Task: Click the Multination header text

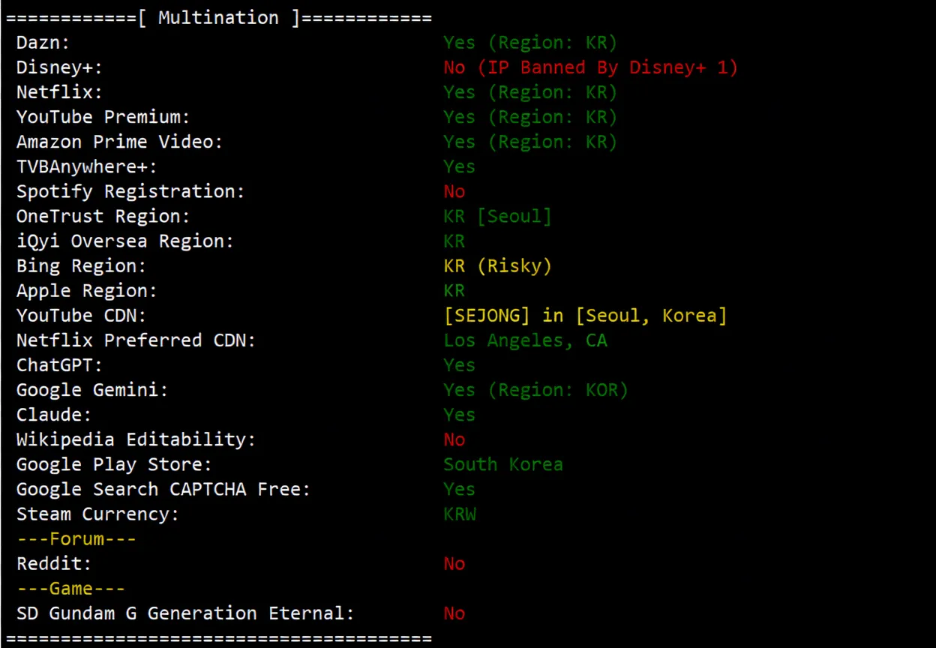Action: click(218, 18)
